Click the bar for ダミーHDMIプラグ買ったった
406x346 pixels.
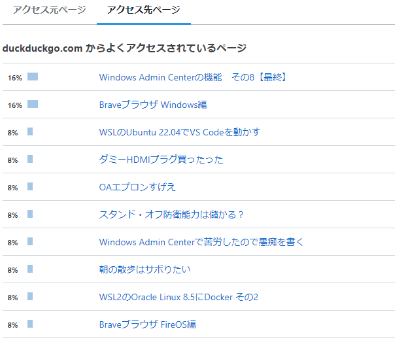[30, 159]
